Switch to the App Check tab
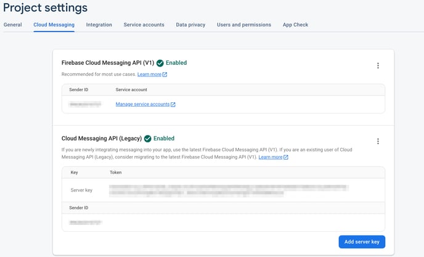Screen dimensions: 424x257 pos(295,25)
